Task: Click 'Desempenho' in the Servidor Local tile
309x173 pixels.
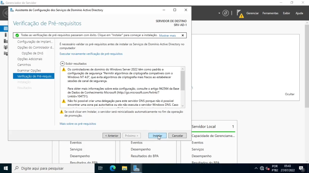Action: (x=201, y=156)
